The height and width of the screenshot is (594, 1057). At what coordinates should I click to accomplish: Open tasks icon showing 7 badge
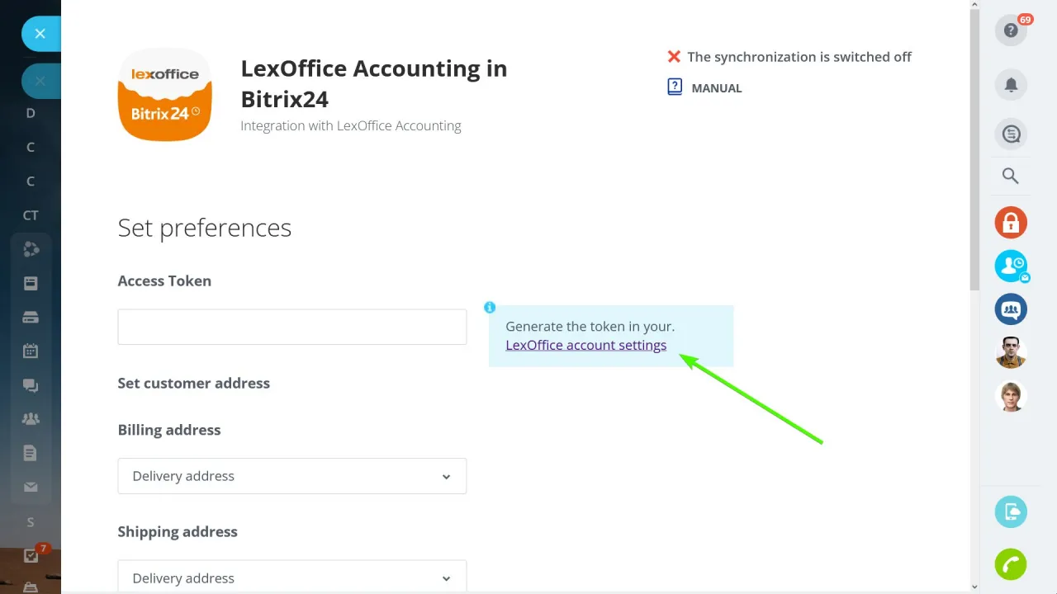30,556
